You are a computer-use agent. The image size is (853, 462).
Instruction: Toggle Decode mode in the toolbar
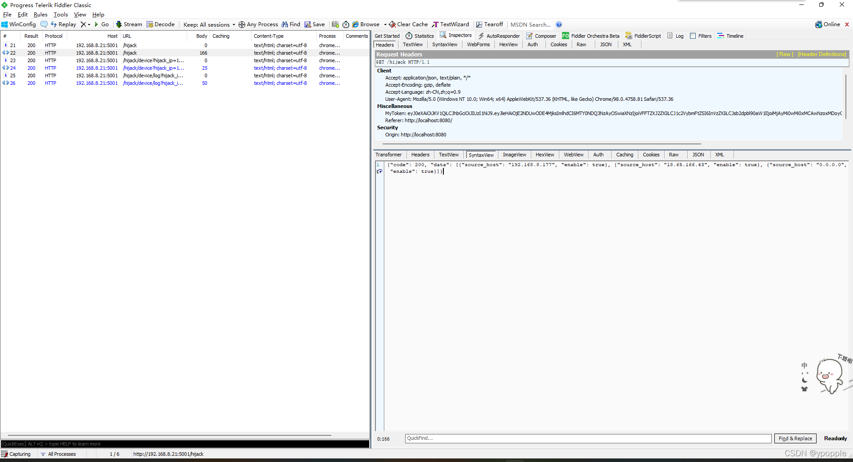[x=160, y=24]
